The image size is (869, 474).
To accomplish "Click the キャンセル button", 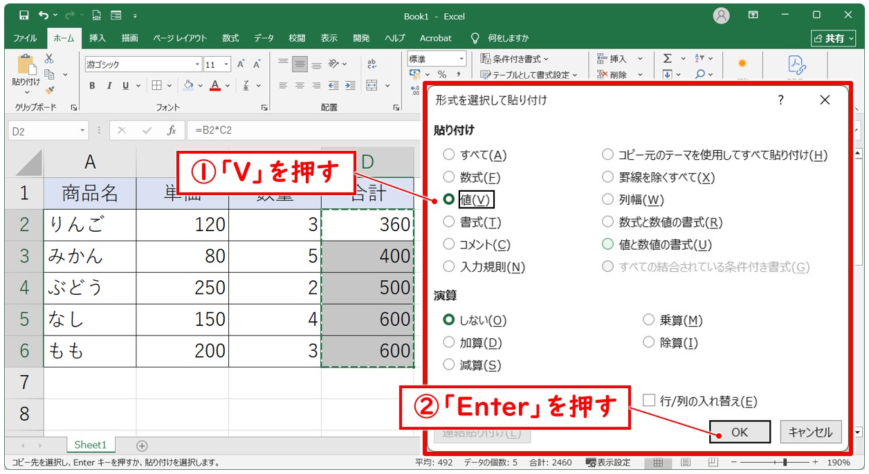I will pos(810,432).
